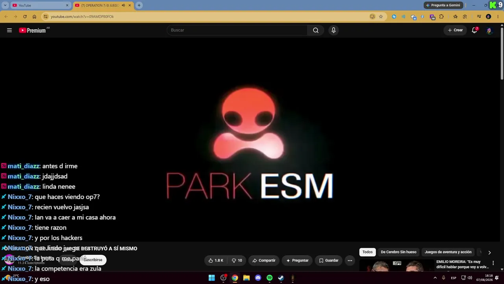Show hidden system tray icons

[x=435, y=278]
